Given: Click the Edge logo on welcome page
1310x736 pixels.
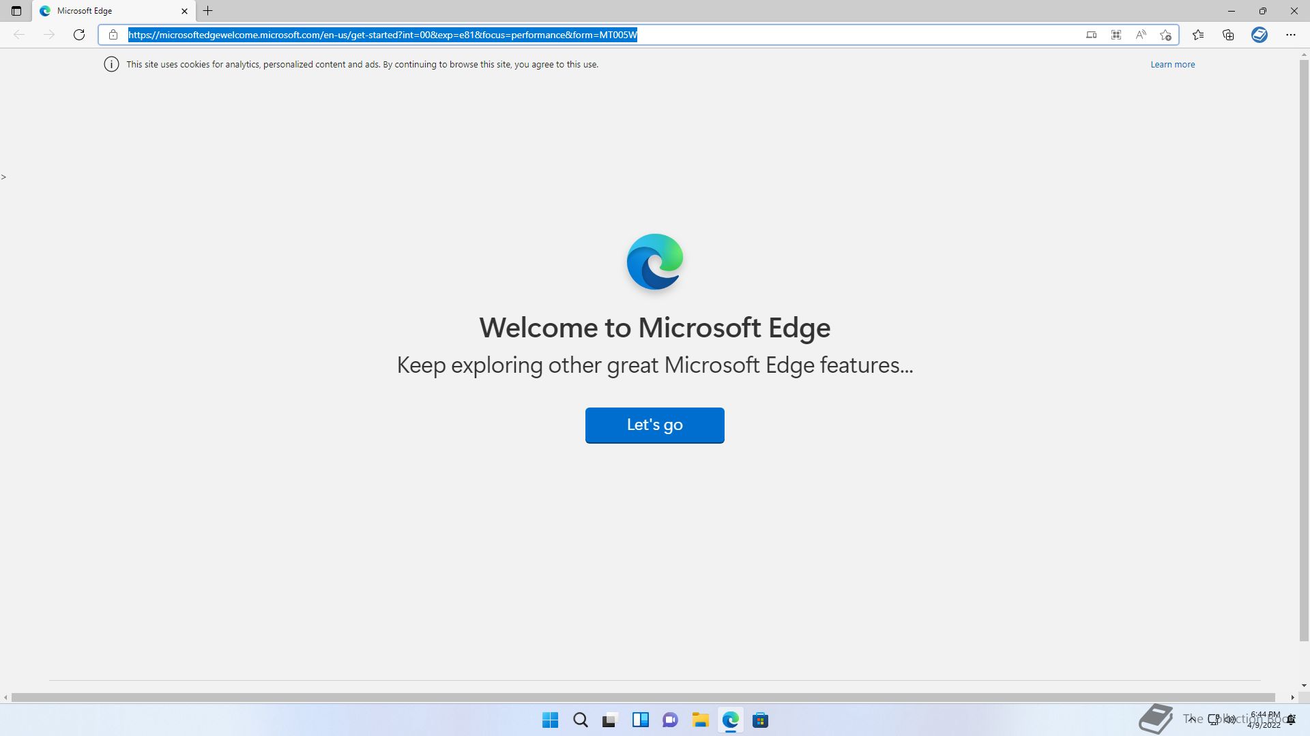Looking at the screenshot, I should point(655,262).
